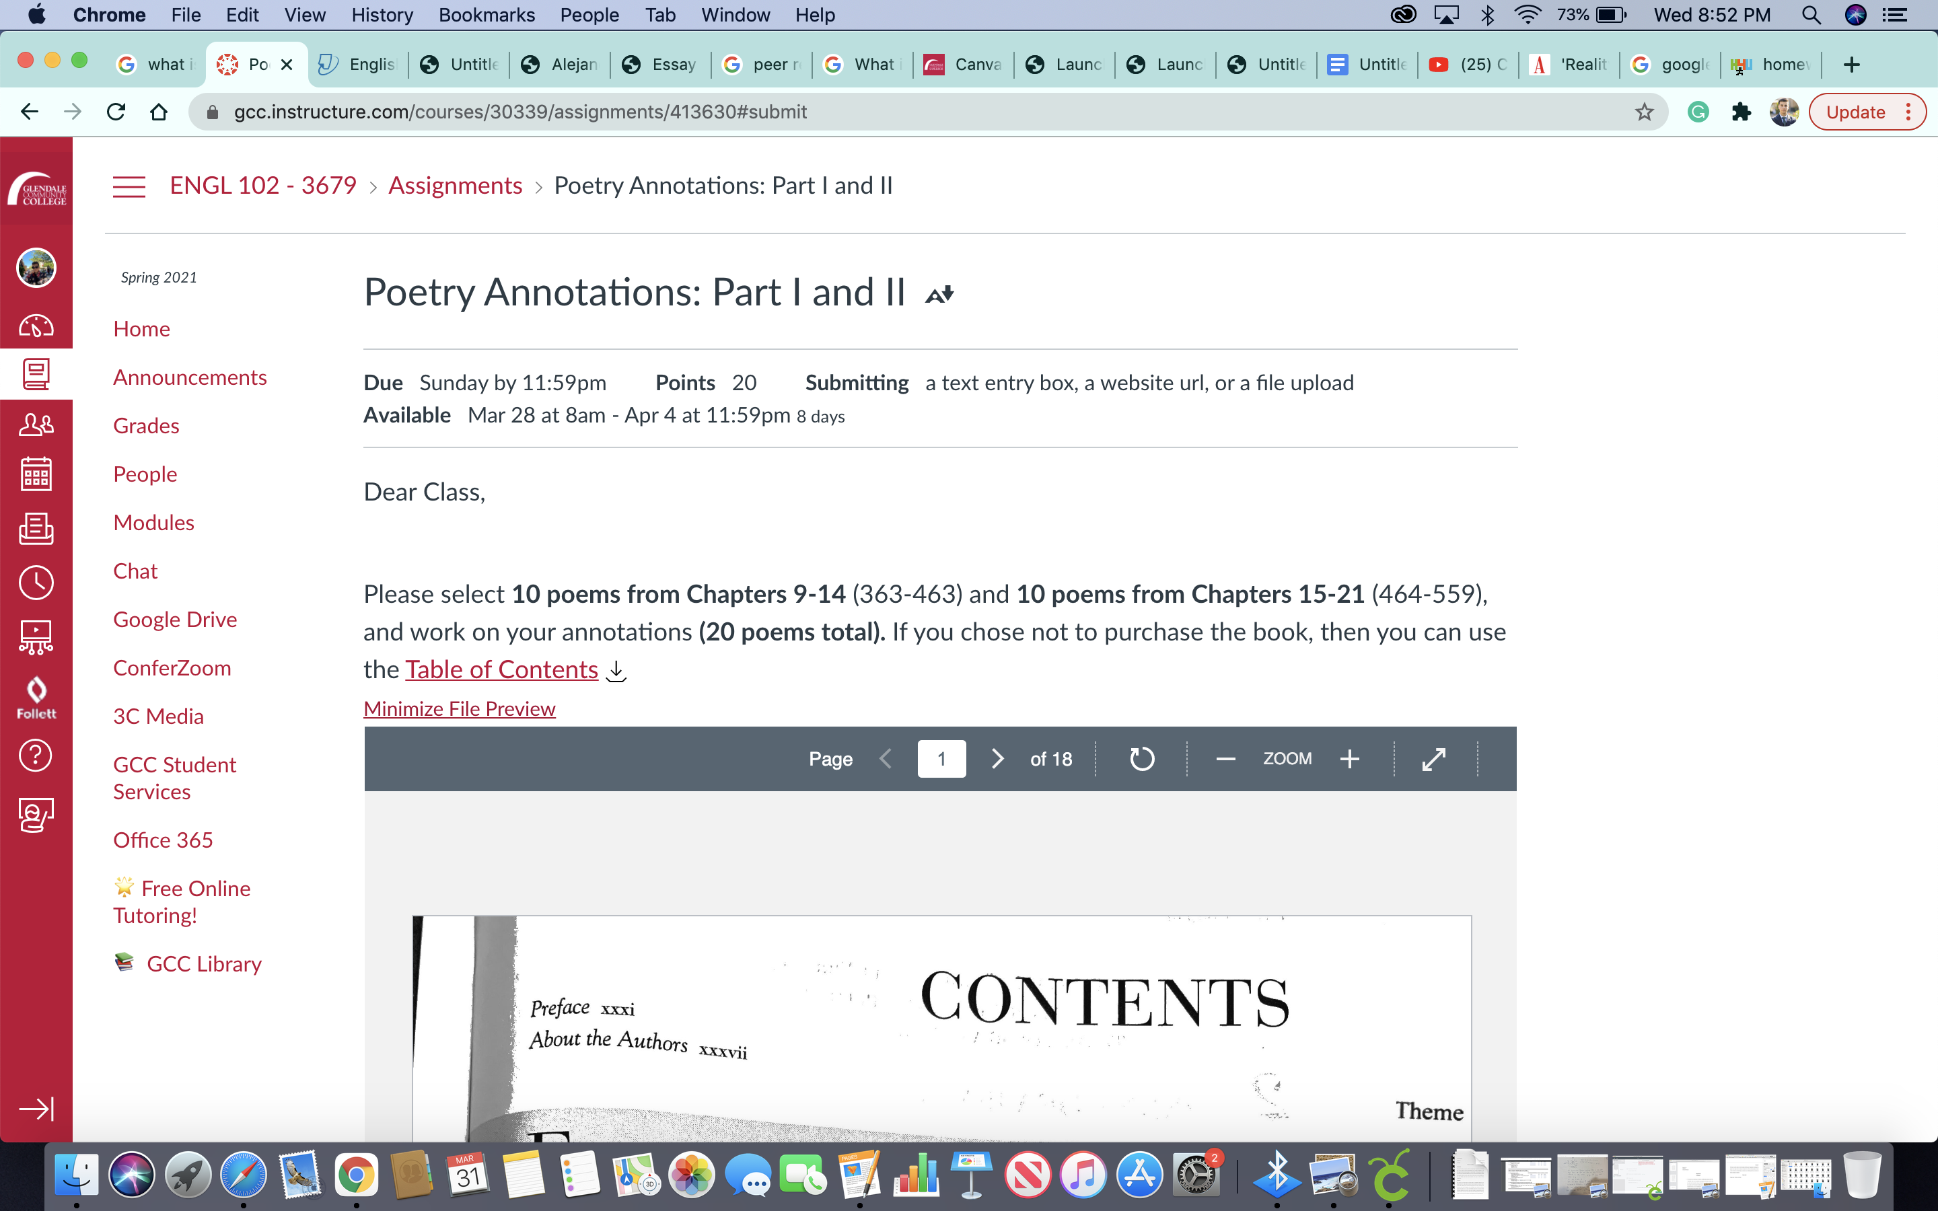Rotate the PDF preview document
Viewport: 1938px width, 1211px height.
[x=1141, y=758]
